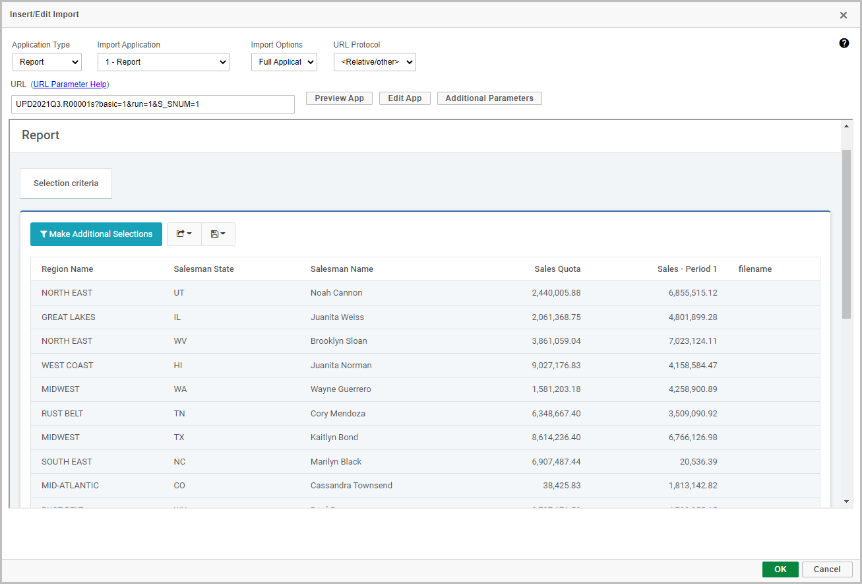Click the 38,425.83 sales quota value
The height and width of the screenshot is (584, 862).
(x=563, y=486)
